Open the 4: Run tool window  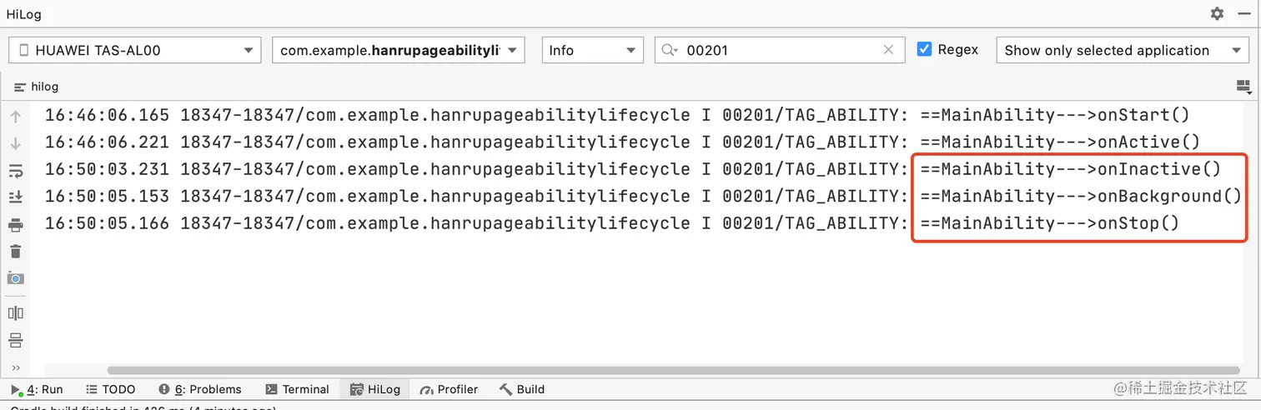click(x=37, y=389)
